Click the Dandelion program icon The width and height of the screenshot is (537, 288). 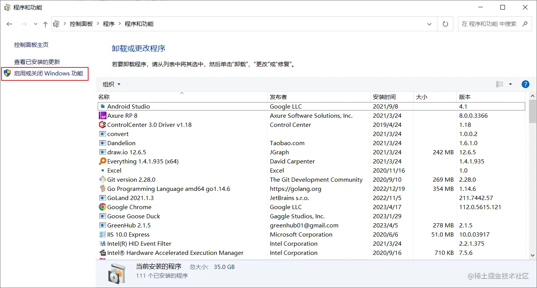[x=102, y=143]
